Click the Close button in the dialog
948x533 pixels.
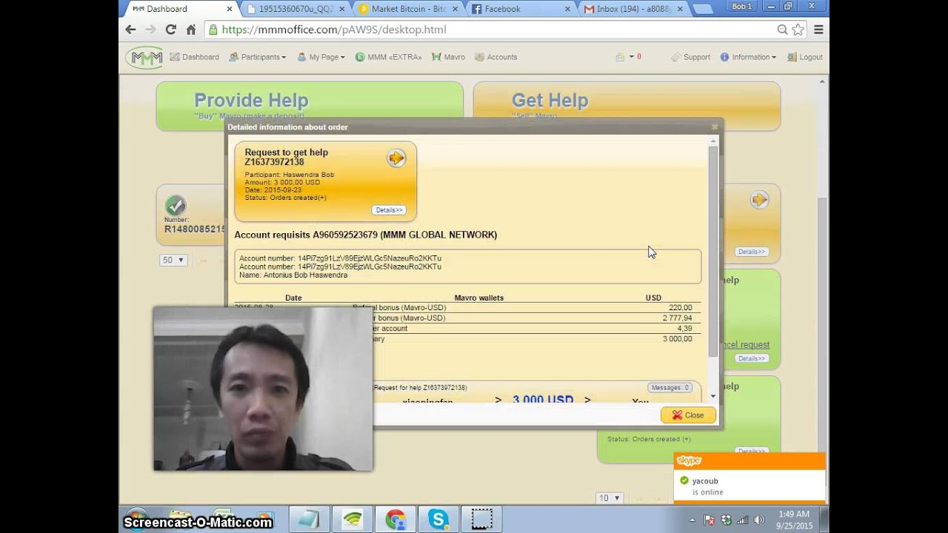(x=688, y=415)
